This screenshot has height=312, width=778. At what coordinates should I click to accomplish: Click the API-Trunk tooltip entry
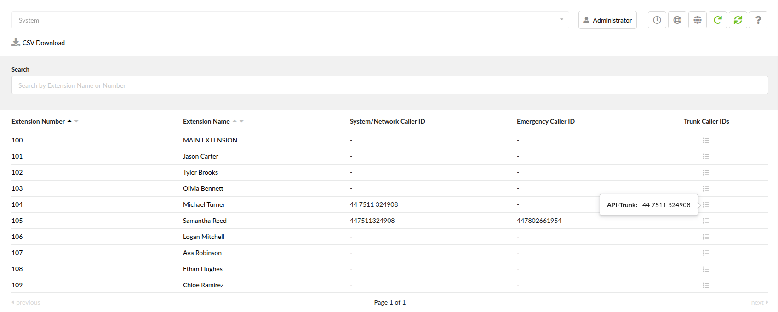pos(648,205)
